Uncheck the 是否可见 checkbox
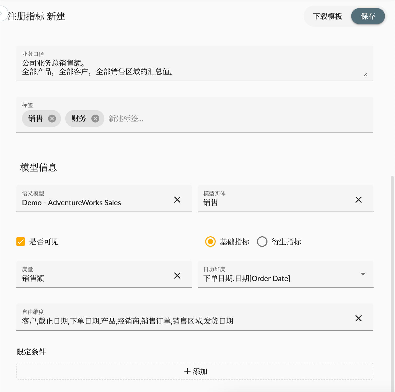 [x=20, y=242]
